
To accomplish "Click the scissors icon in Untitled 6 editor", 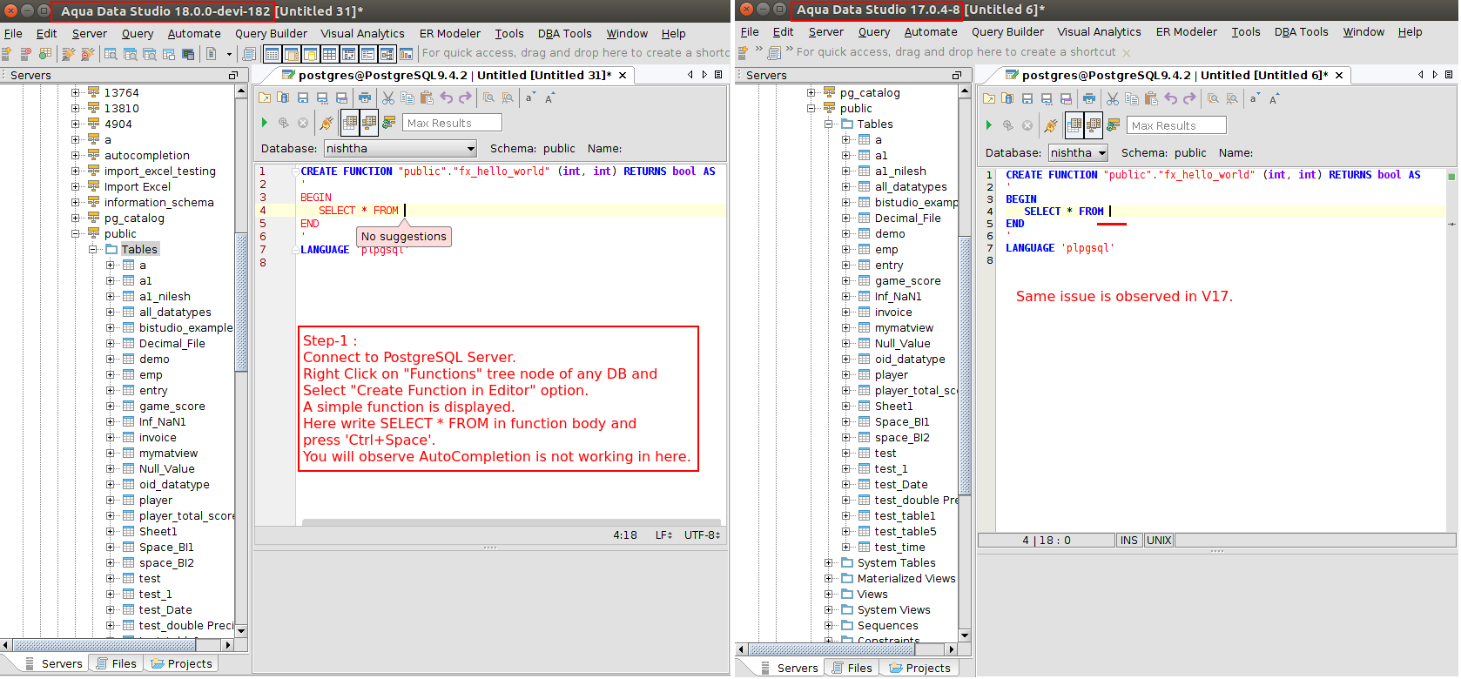I will (1113, 99).
